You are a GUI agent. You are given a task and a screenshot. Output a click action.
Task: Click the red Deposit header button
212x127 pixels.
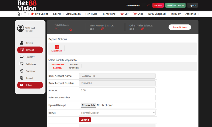[x=158, y=5]
